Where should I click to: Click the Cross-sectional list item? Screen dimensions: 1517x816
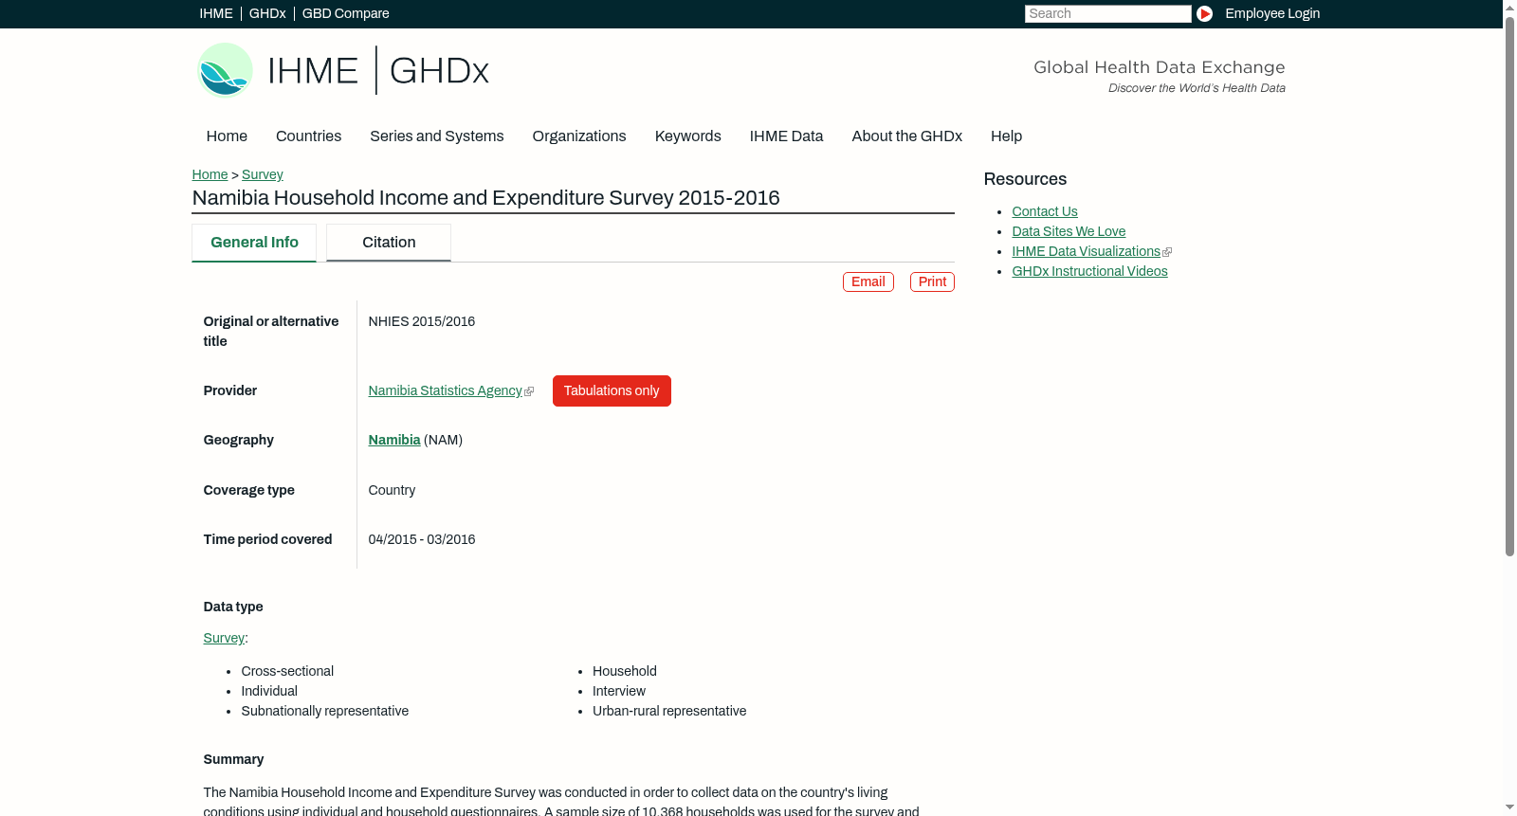[x=287, y=671]
